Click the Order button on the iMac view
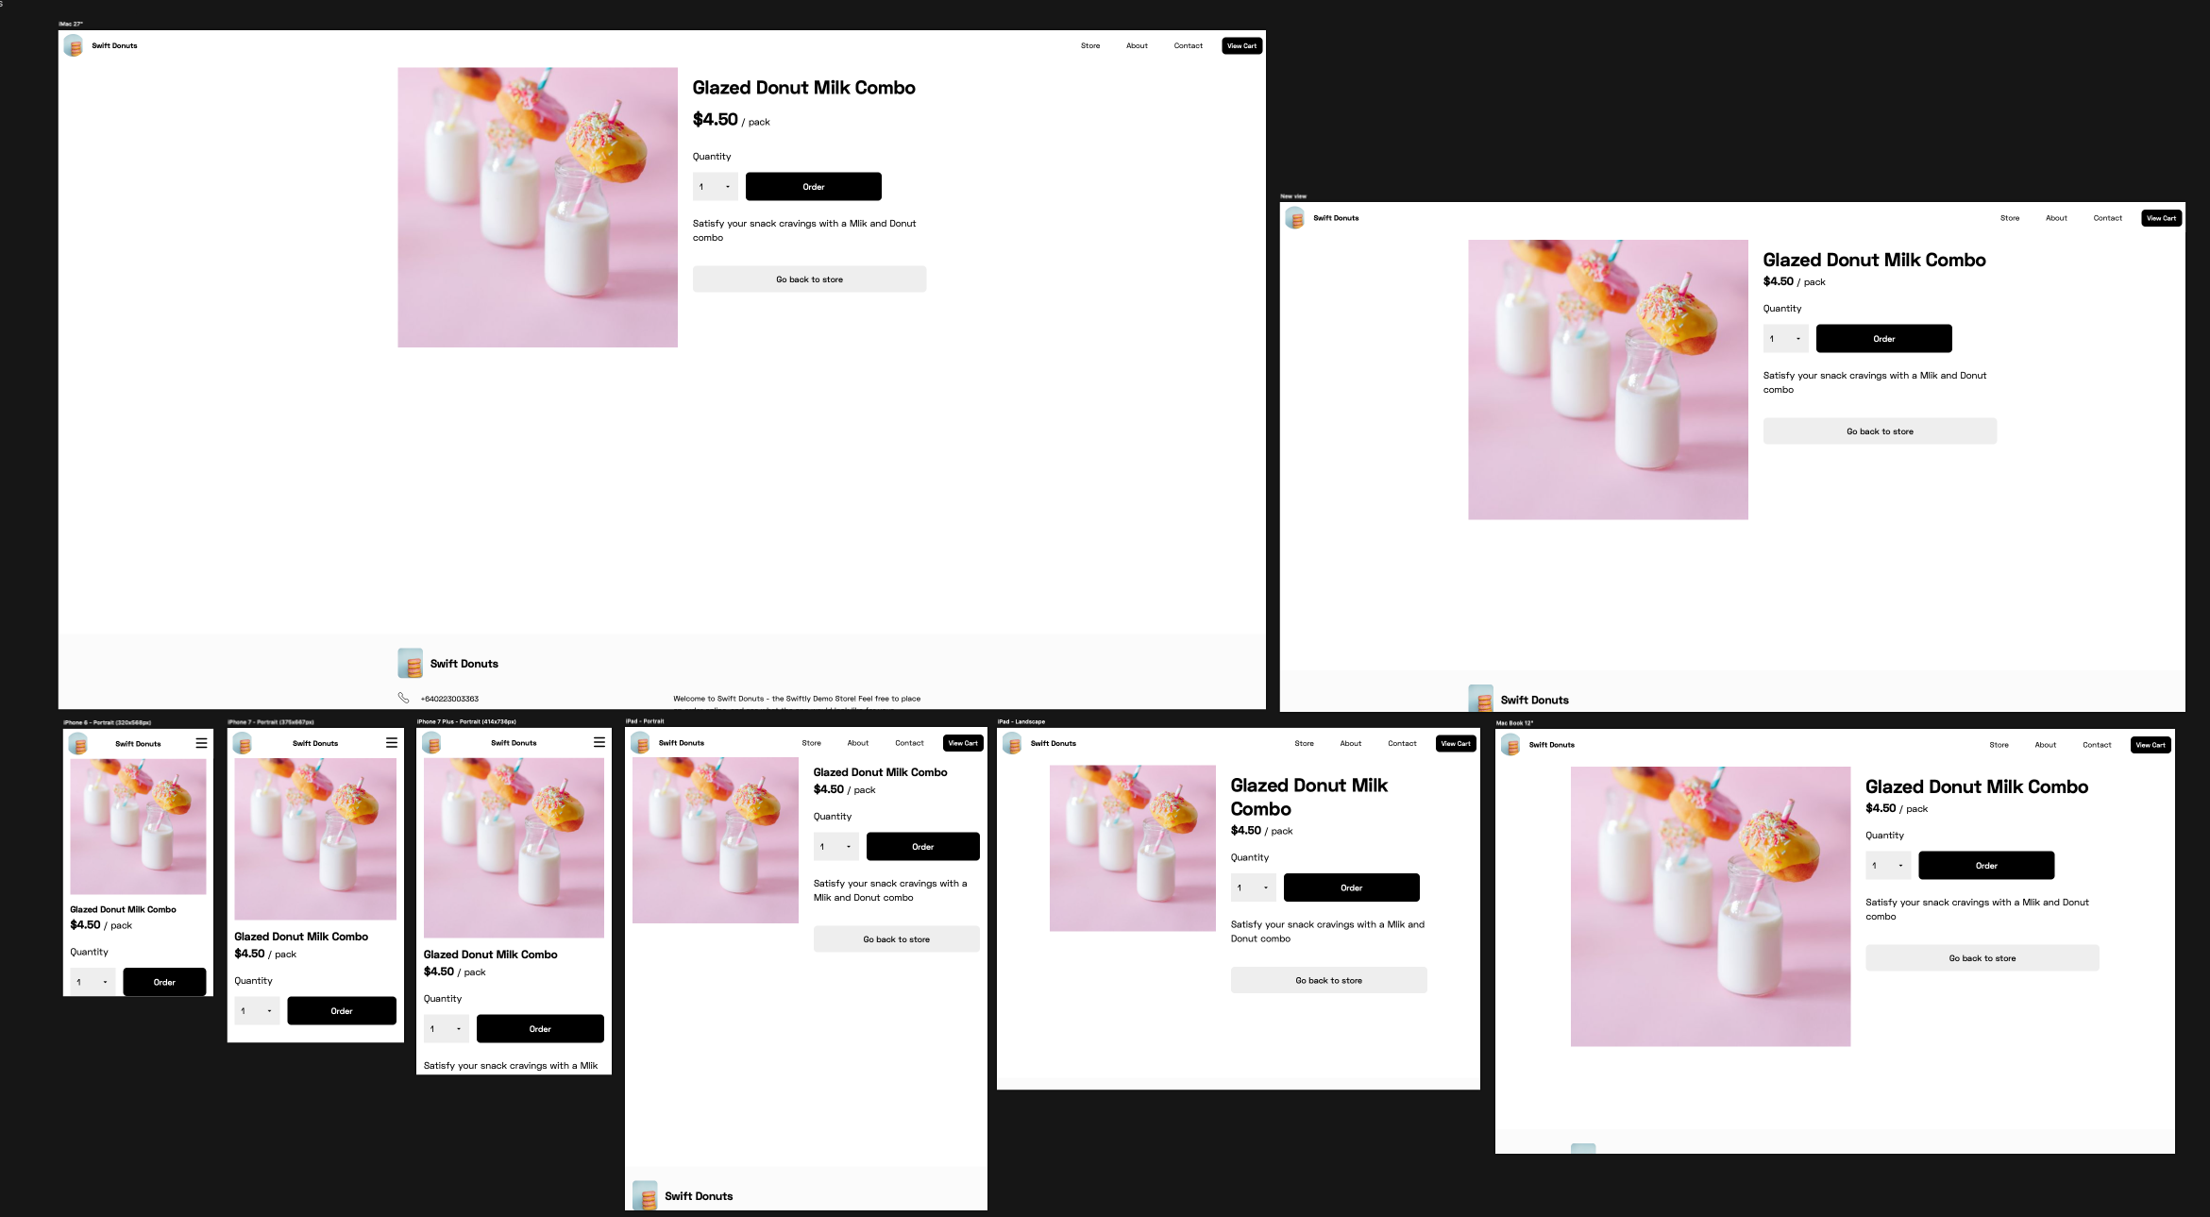The height and width of the screenshot is (1217, 2210). pyautogui.click(x=813, y=186)
